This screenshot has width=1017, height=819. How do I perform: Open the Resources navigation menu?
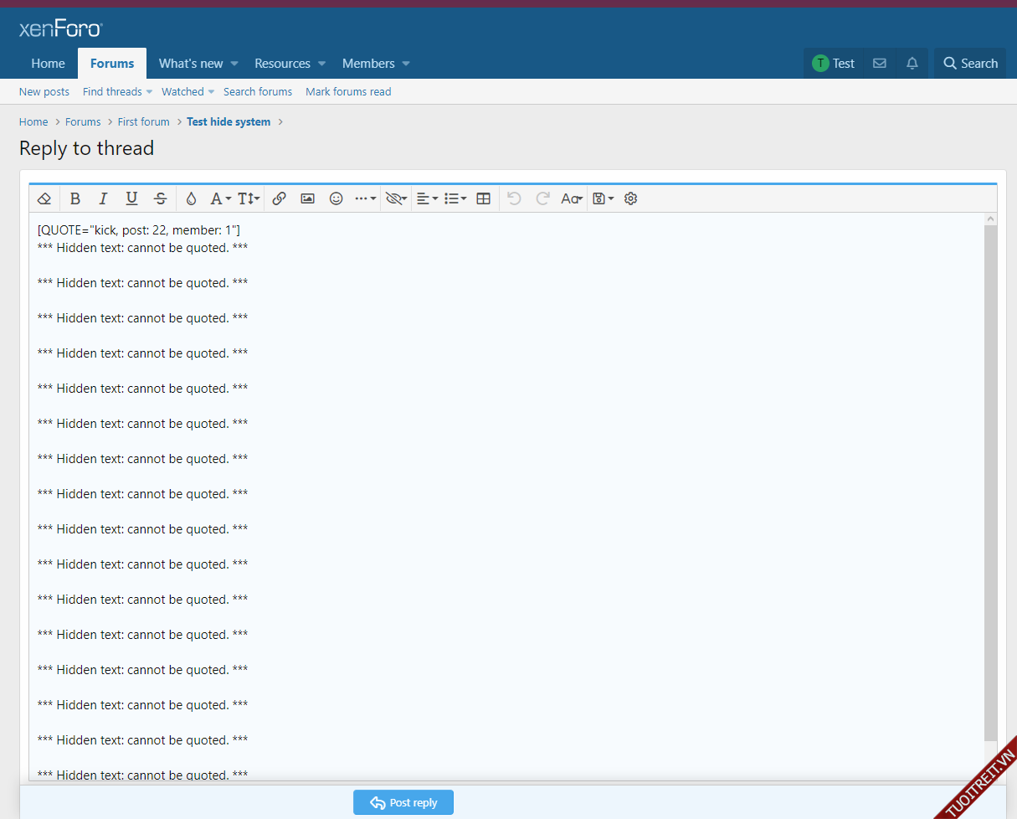tap(282, 64)
